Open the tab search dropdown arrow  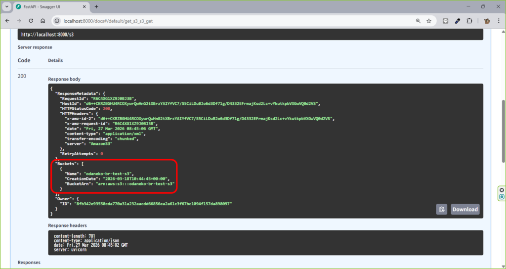click(x=7, y=7)
